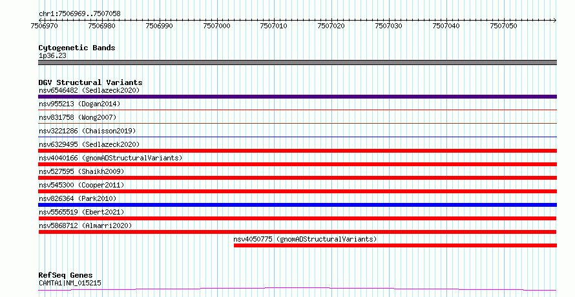Click ruler position 7506980

point(101,26)
